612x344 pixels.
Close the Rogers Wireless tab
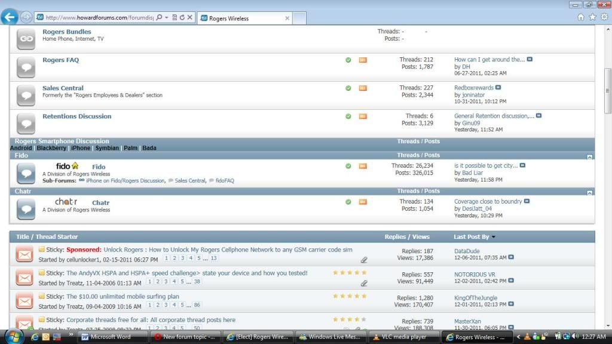(287, 19)
